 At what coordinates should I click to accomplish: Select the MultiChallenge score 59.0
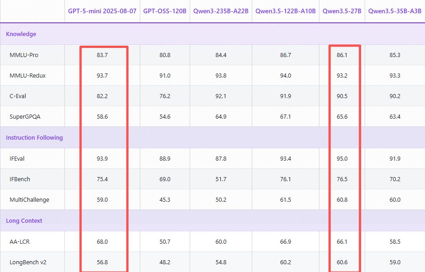[x=102, y=200]
